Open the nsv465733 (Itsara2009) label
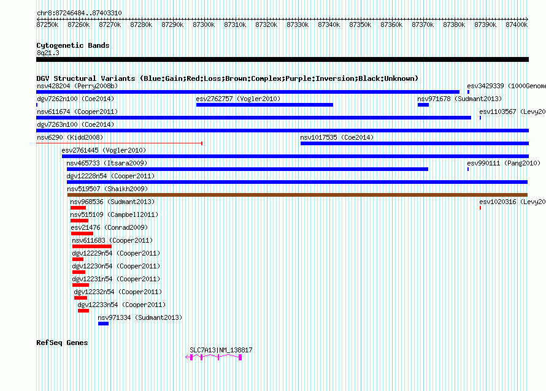The image size is (546, 391). click(107, 163)
